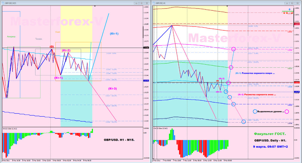Click the green Америка session label
The width and height of the screenshot is (302, 163).
click(x=11, y=37)
